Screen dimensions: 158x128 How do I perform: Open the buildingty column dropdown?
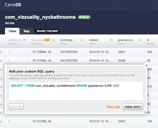[82, 40]
